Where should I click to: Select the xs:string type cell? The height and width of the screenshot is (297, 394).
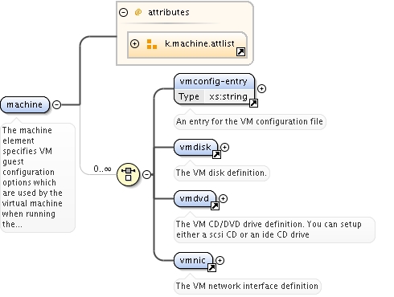(x=228, y=96)
